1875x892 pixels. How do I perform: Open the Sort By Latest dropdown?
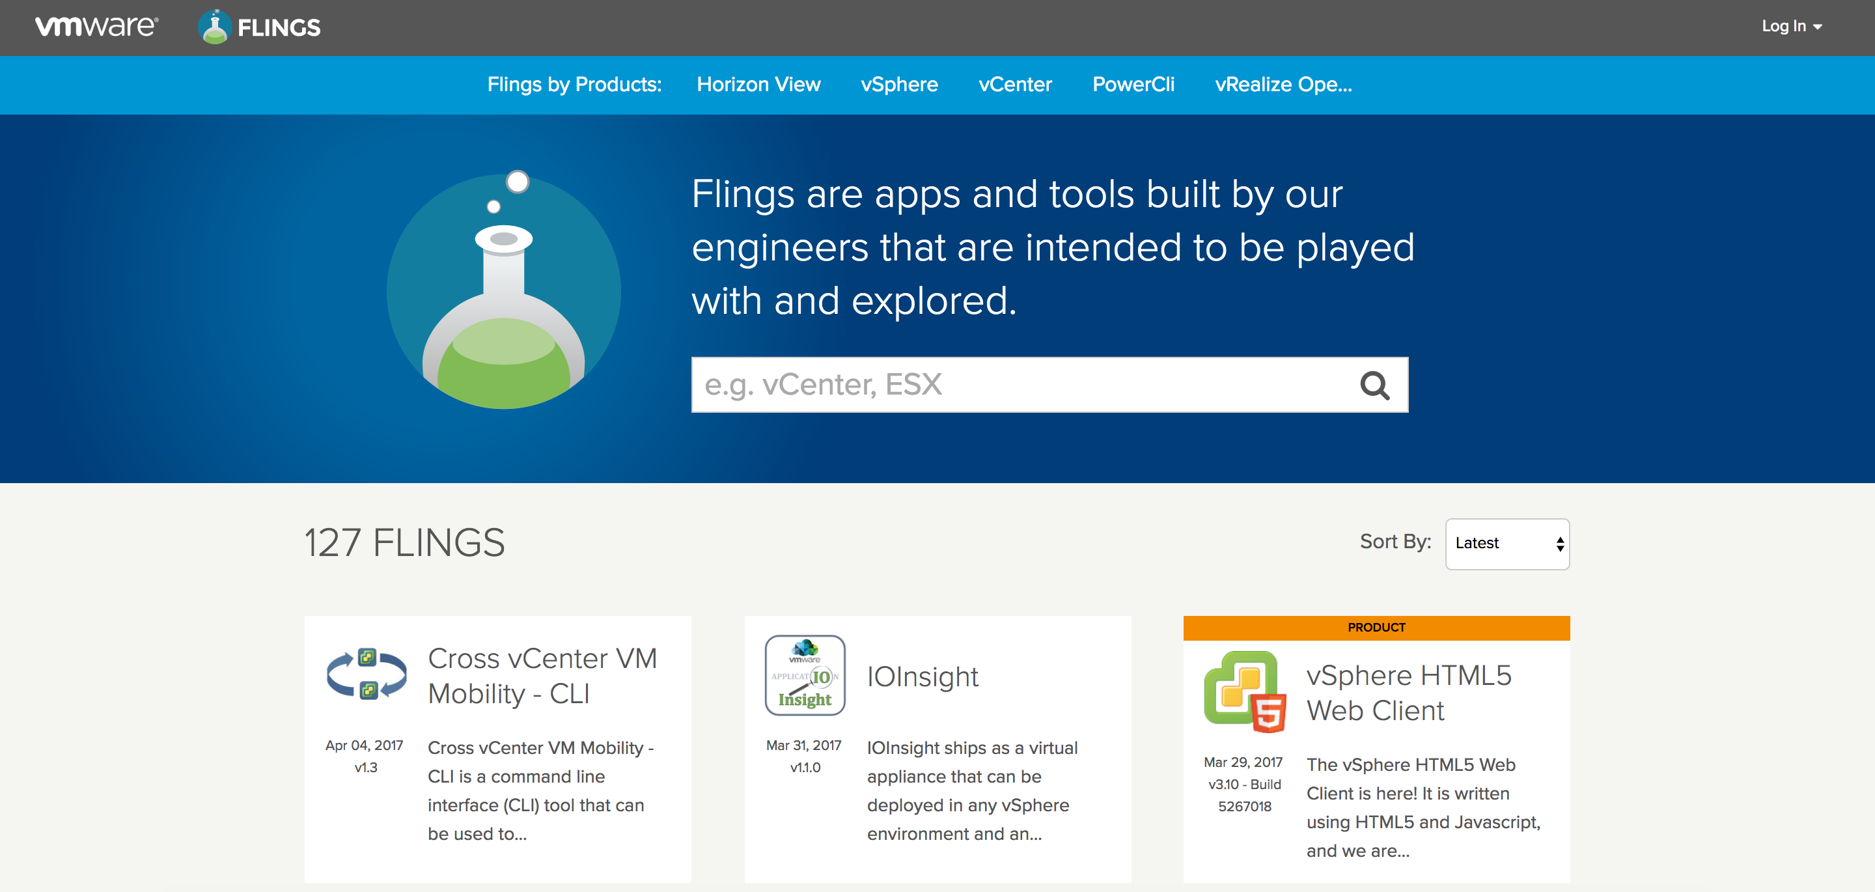[x=1507, y=543]
